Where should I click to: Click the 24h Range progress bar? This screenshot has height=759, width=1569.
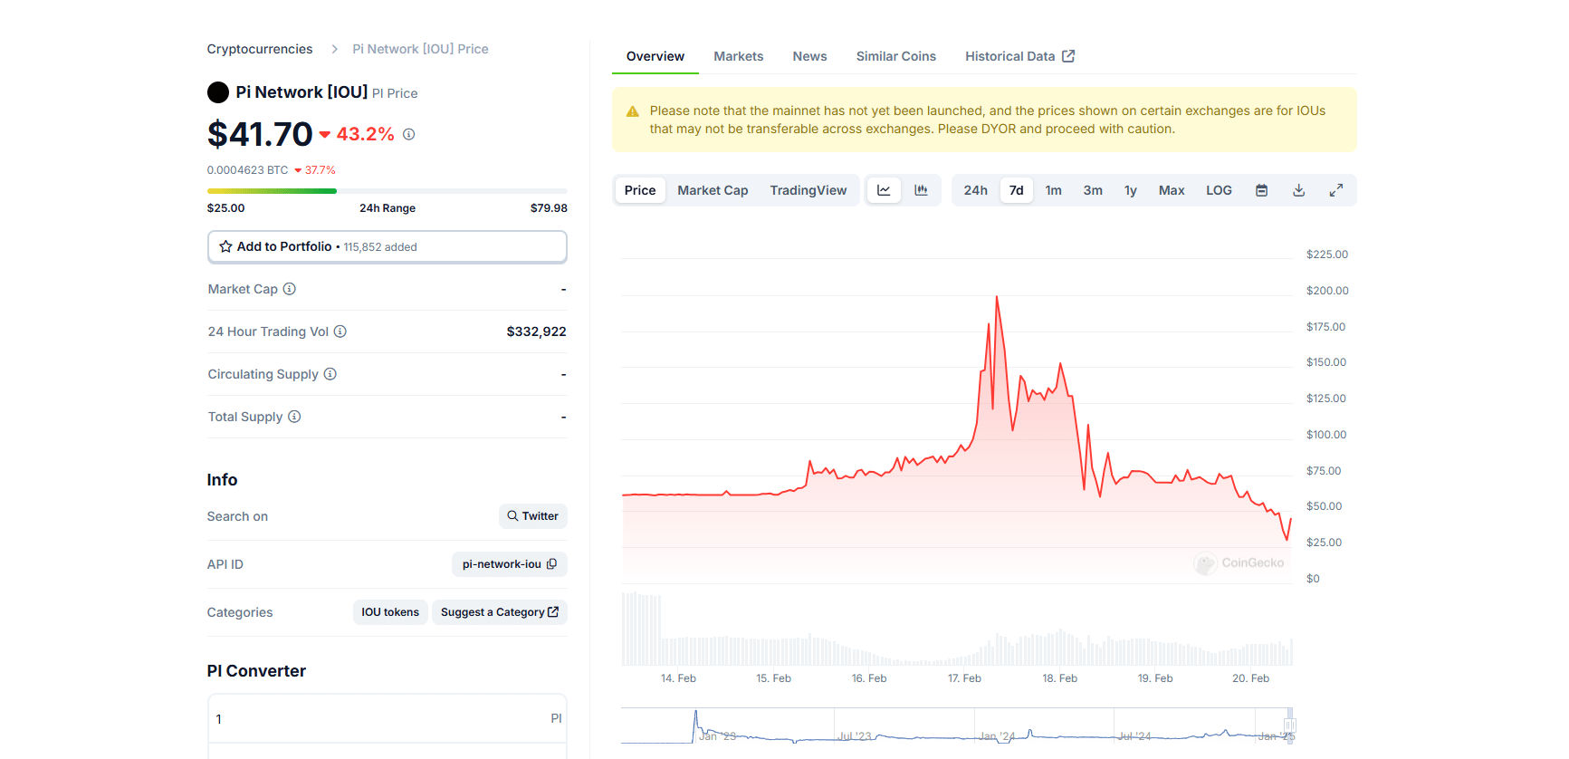[x=387, y=191]
